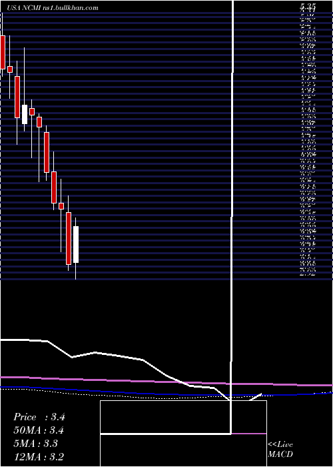Click the top price label 5.35
The width and height of the screenshot is (333, 467).
point(308,6)
